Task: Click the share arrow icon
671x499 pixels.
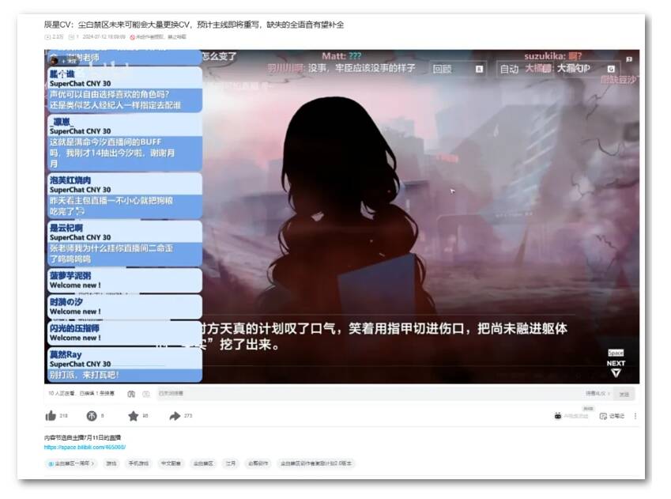Action: pos(175,415)
